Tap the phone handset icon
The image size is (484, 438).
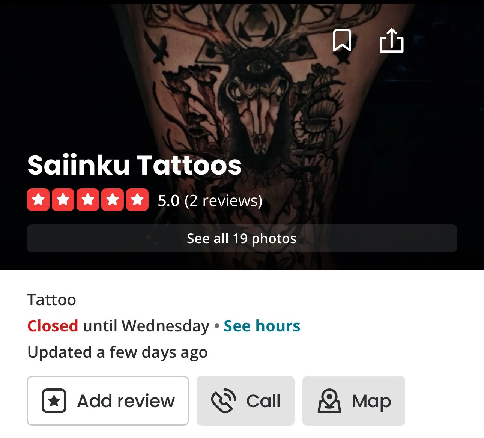[224, 401]
